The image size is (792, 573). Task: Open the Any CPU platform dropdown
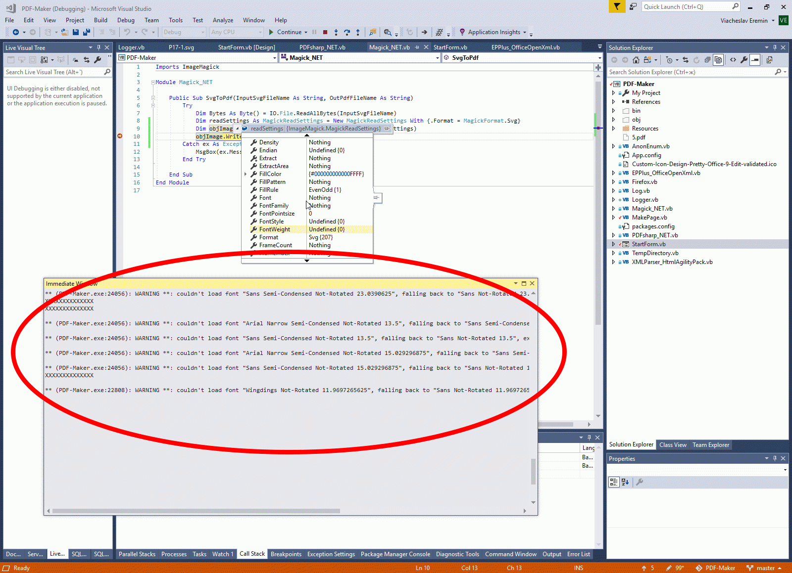click(x=258, y=32)
